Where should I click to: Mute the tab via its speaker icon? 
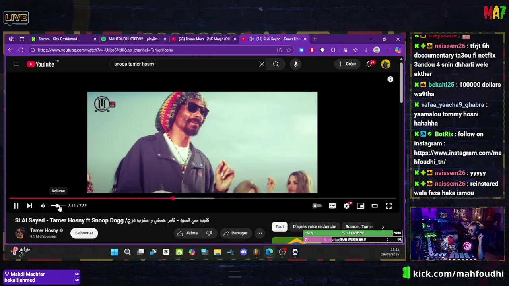[251, 39]
